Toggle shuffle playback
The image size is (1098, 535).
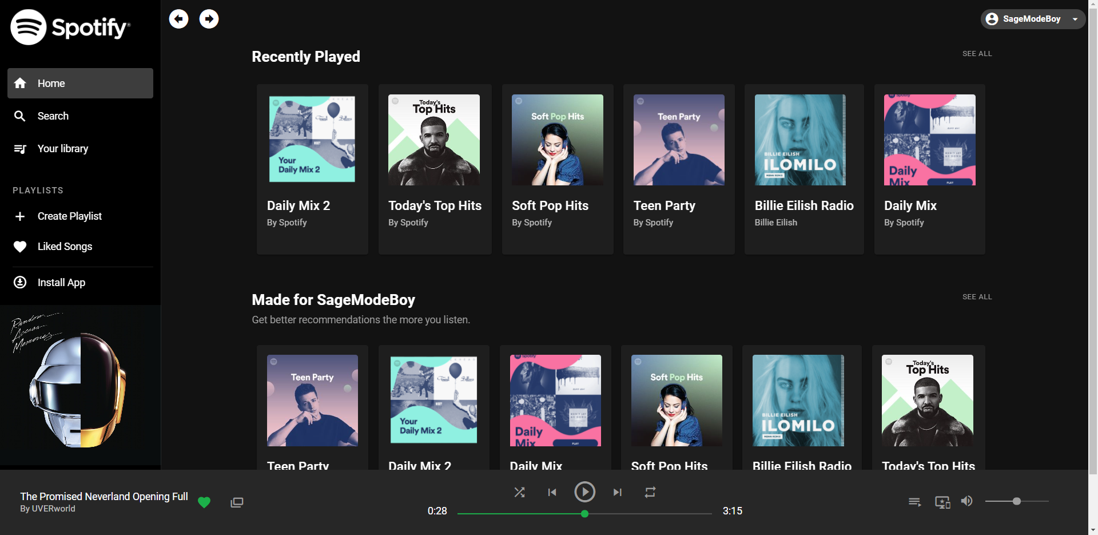(x=519, y=492)
